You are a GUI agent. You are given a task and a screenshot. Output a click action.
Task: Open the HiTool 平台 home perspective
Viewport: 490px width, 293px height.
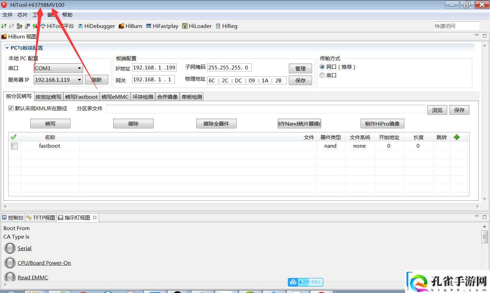point(57,26)
